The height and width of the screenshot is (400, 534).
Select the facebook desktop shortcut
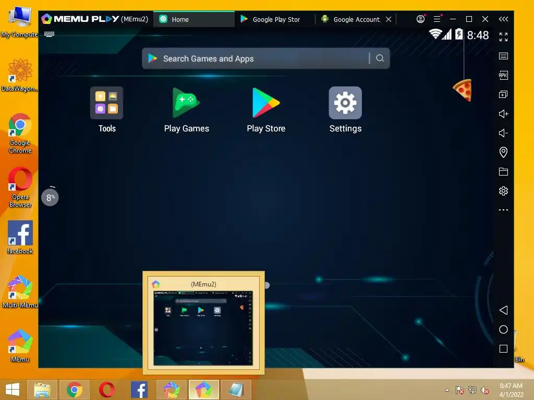tap(20, 238)
